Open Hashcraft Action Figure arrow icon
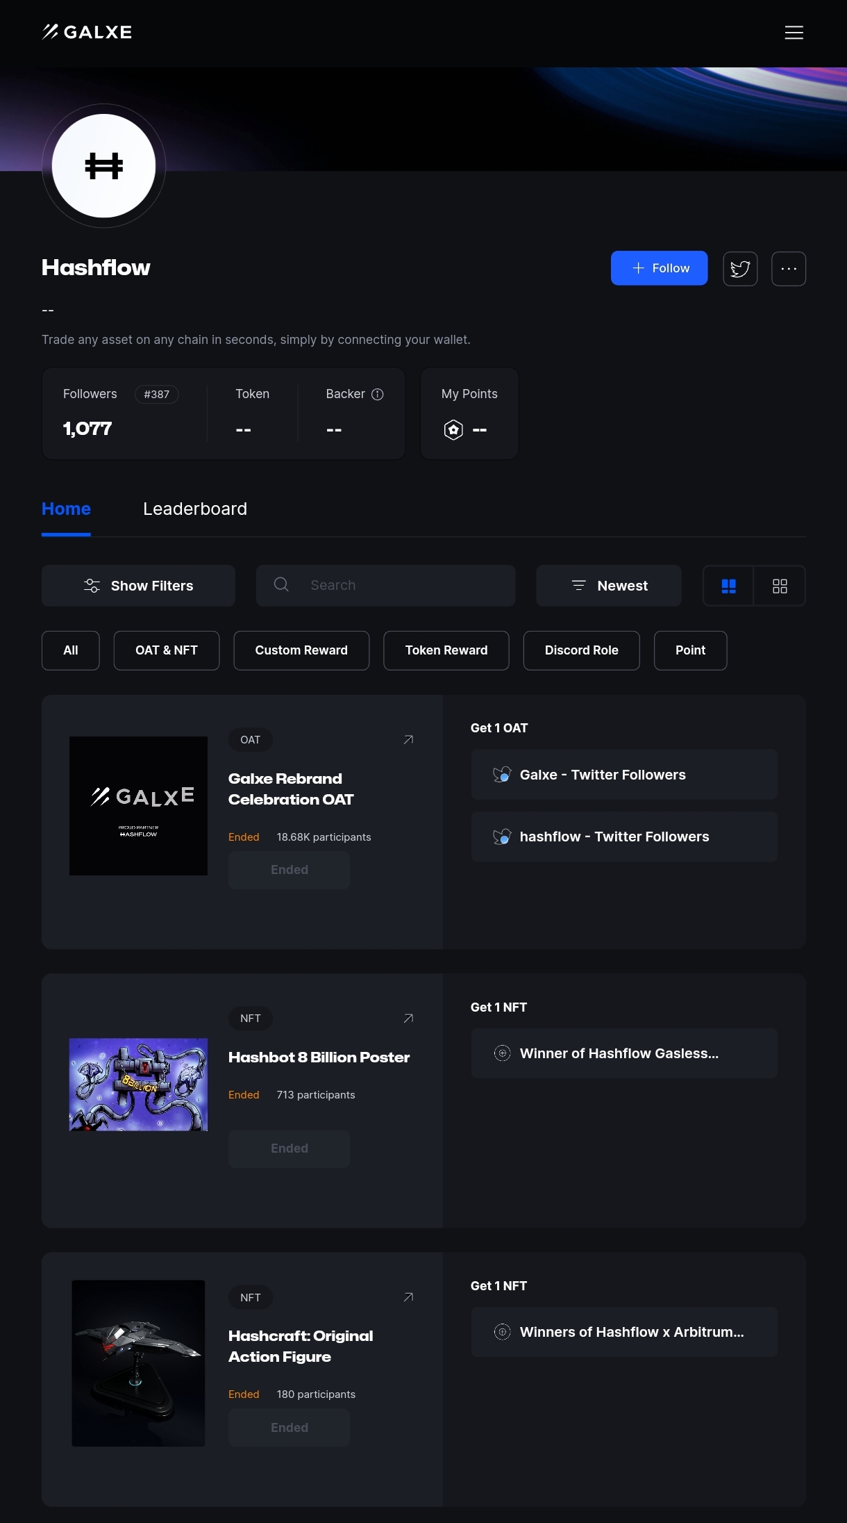Screen dimensions: 847x1523 pyautogui.click(x=408, y=1297)
